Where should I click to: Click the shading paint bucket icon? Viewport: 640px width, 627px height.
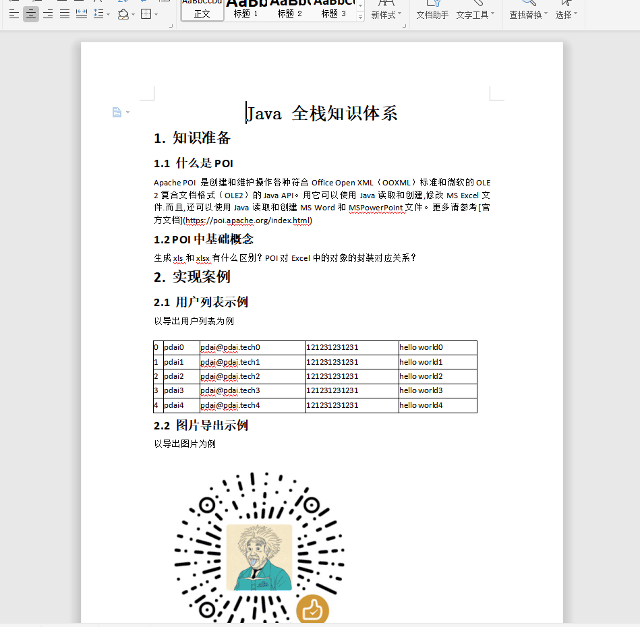pos(123,14)
